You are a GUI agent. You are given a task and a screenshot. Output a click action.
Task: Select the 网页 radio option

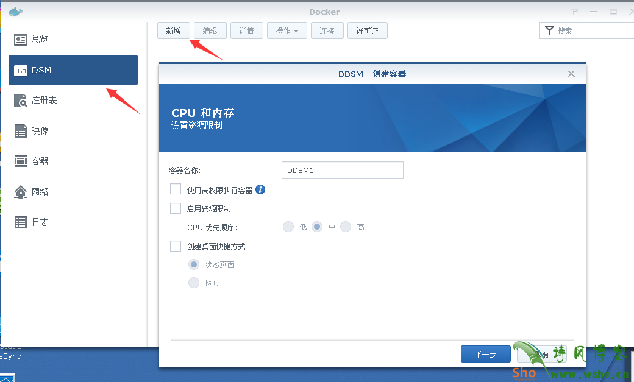(x=194, y=282)
